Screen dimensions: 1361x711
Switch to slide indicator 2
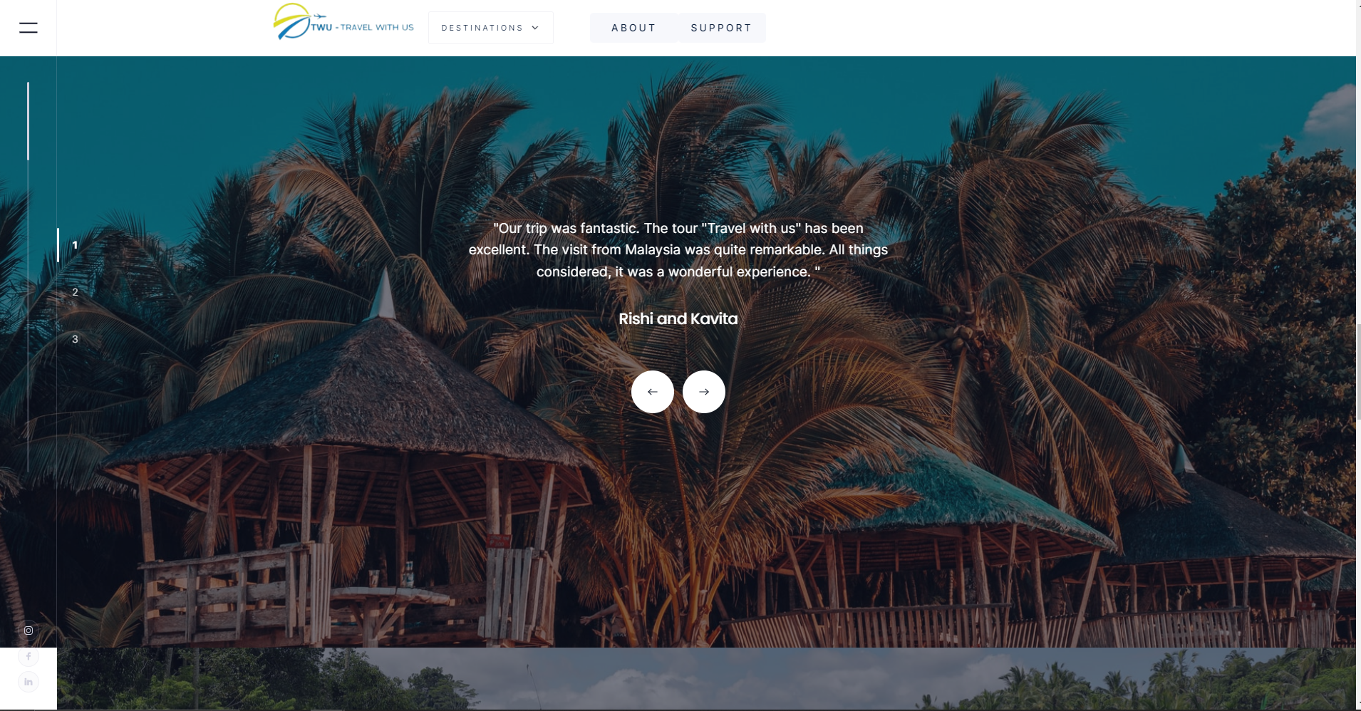(x=75, y=292)
